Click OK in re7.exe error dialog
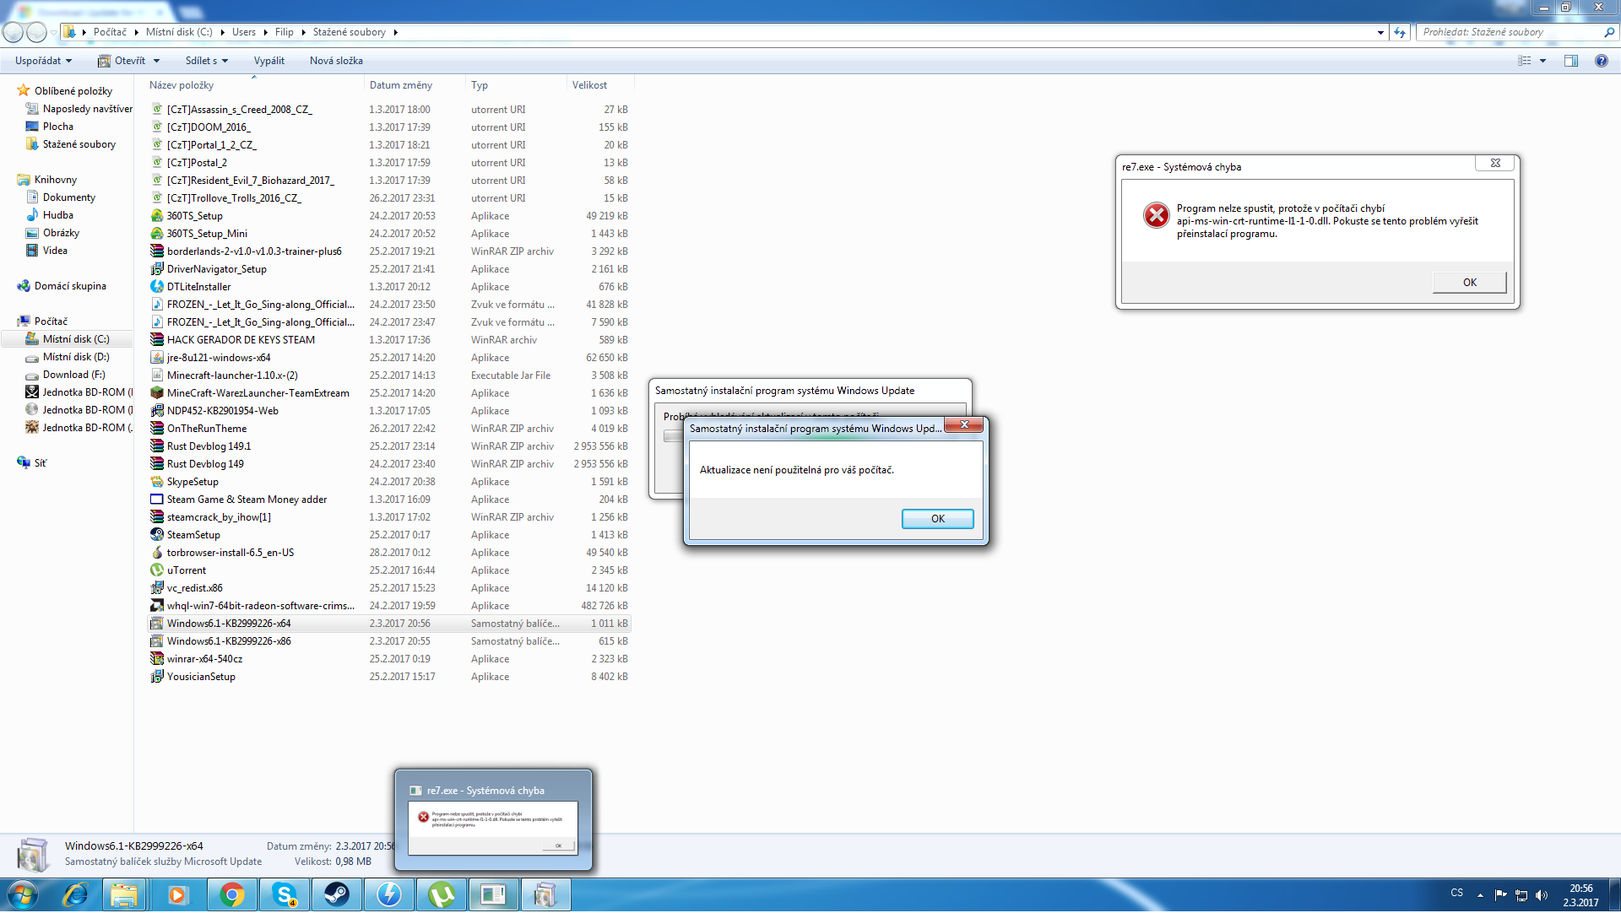 1470,283
